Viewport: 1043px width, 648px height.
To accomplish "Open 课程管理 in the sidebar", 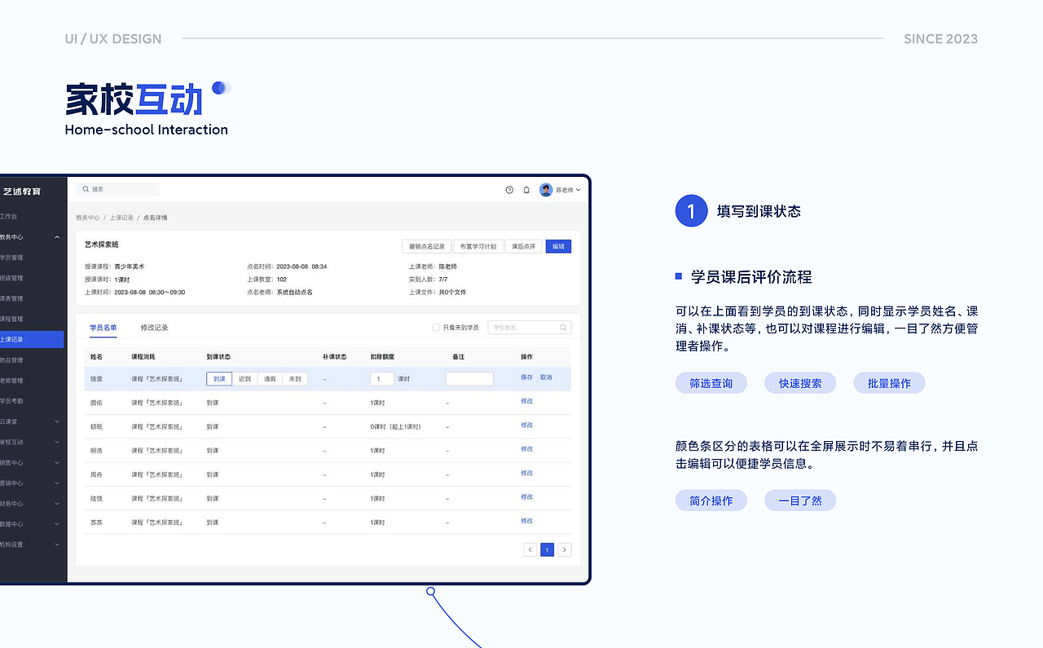I will [x=11, y=319].
